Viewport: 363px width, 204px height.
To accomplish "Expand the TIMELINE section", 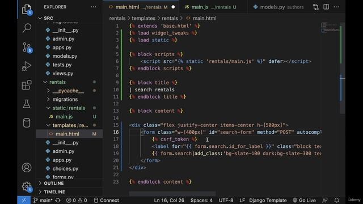I will [x=69, y=192].
